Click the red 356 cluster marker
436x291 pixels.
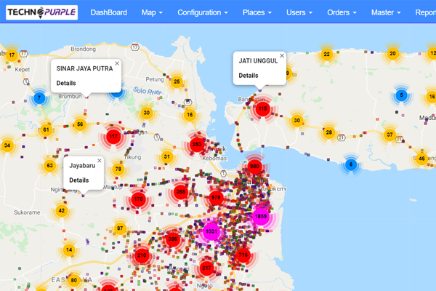click(173, 239)
